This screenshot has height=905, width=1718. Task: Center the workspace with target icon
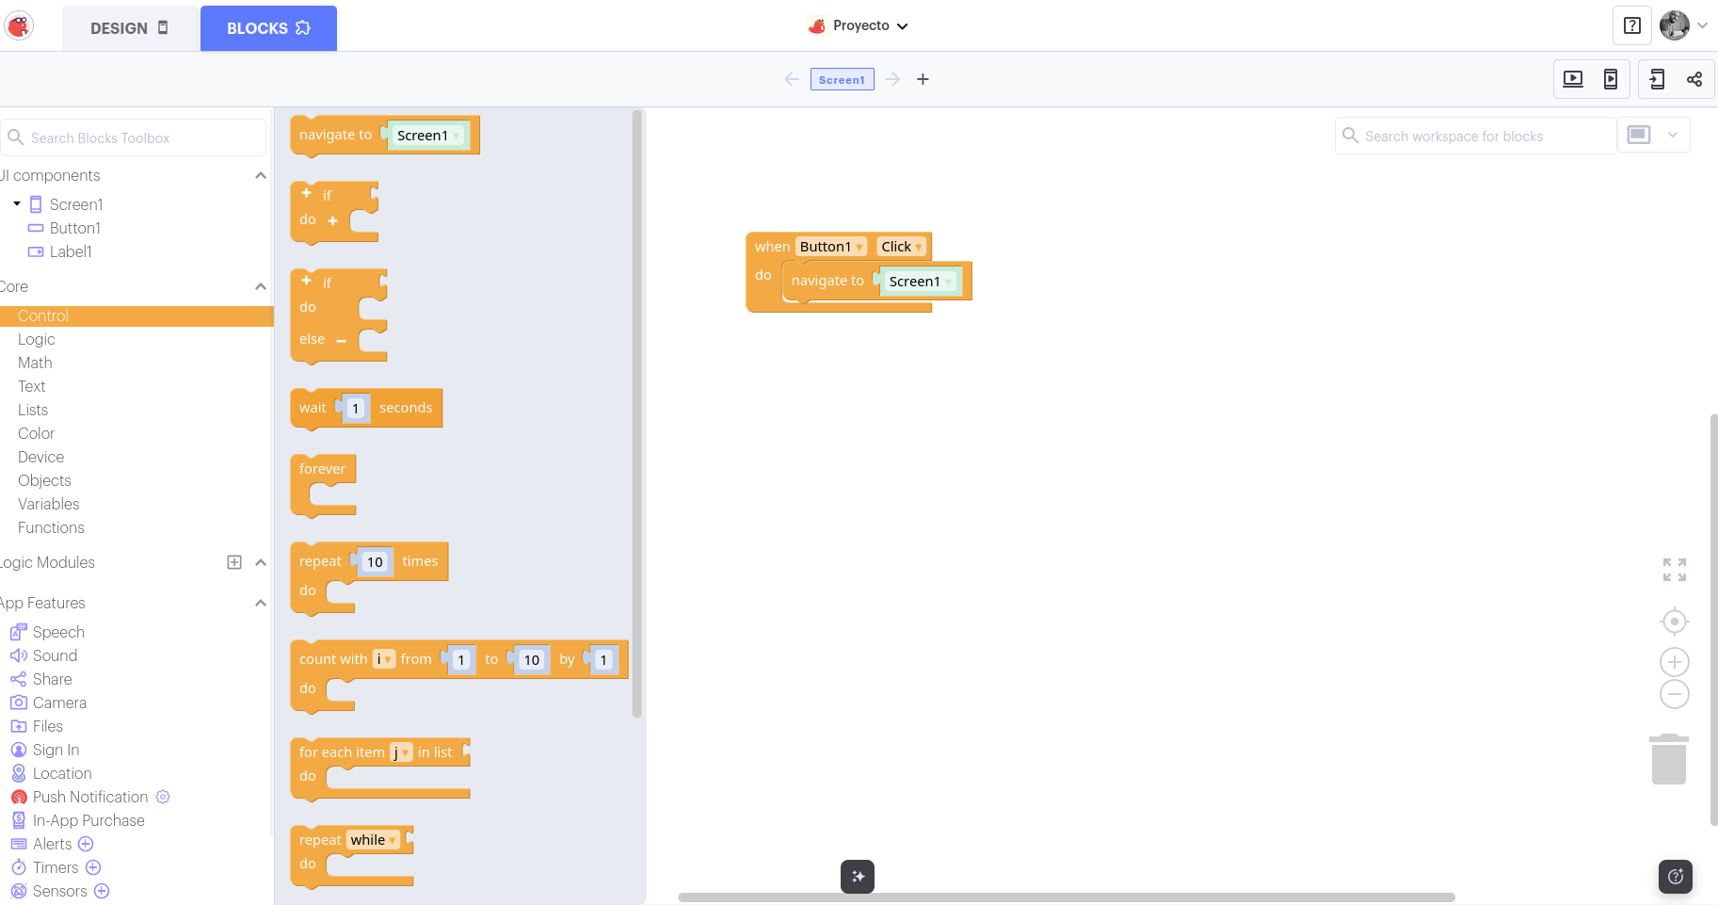(1674, 622)
